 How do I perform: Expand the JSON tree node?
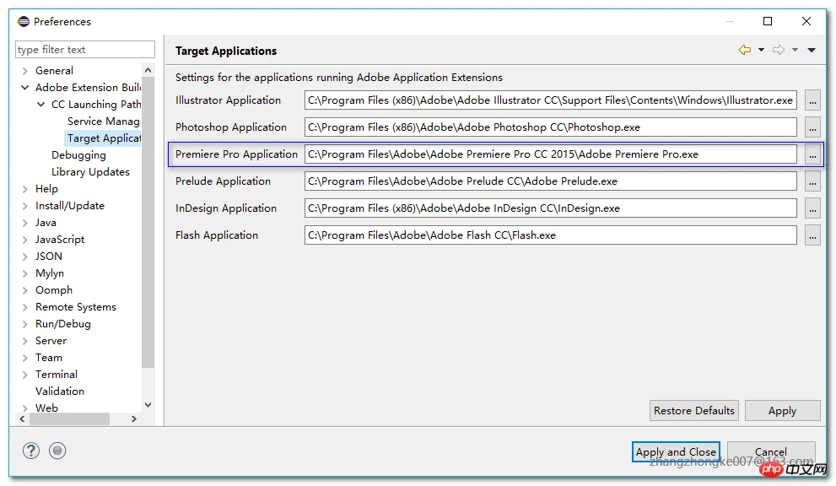tap(24, 256)
